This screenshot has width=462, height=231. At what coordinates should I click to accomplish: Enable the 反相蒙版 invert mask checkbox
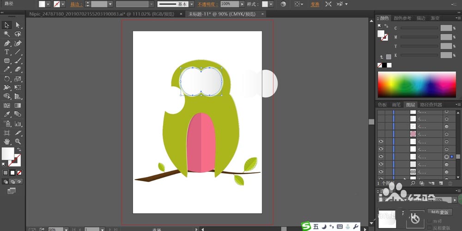tap(430, 227)
